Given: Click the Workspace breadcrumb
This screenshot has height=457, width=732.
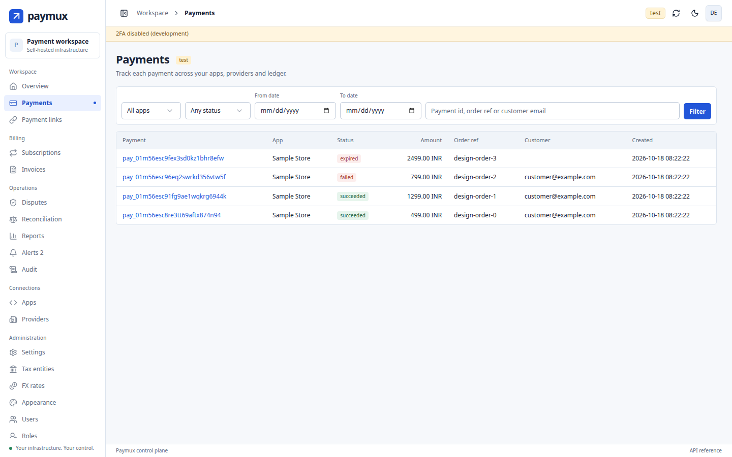Looking at the screenshot, I should [x=152, y=13].
